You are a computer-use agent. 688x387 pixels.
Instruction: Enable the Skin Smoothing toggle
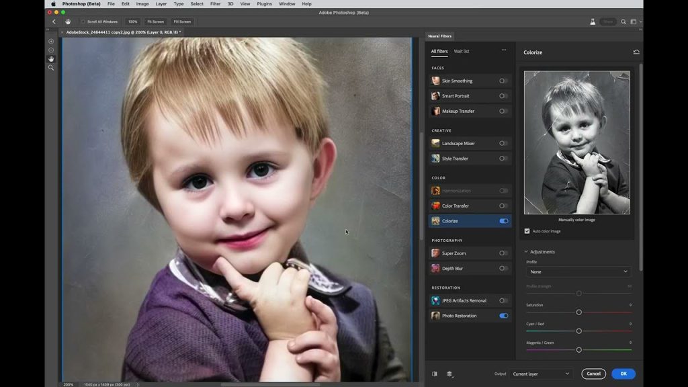tap(503, 81)
